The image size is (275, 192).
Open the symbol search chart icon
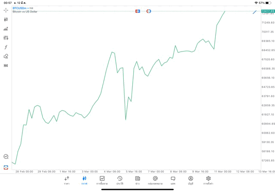click(x=6, y=157)
